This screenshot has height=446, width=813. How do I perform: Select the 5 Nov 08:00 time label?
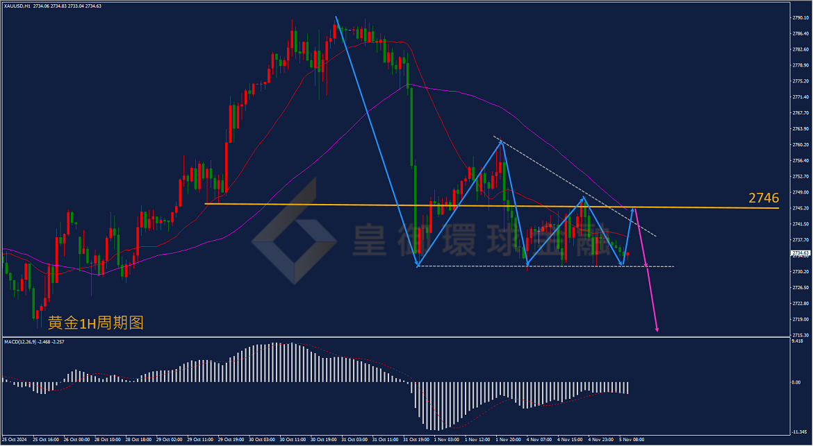tap(632, 440)
